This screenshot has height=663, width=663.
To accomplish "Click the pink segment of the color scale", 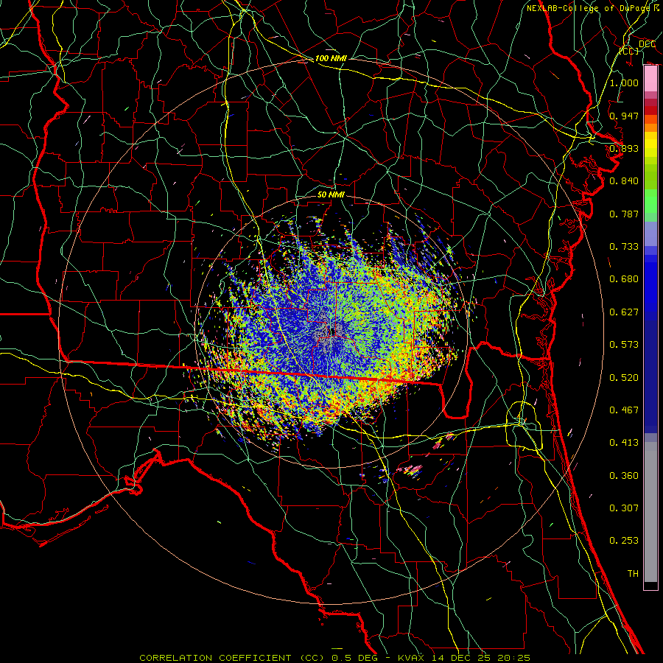I will click(650, 79).
